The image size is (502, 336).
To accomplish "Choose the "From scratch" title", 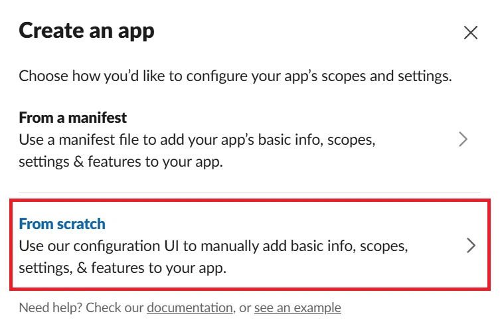I will click(62, 224).
